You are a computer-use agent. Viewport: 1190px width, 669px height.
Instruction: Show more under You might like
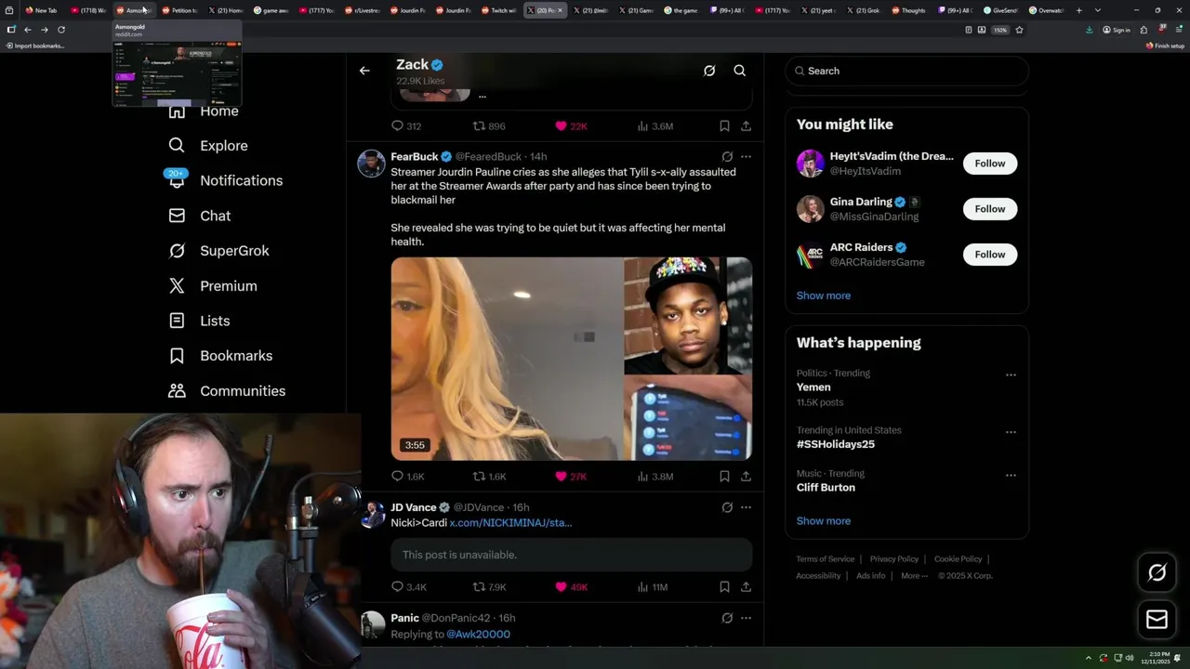(x=824, y=295)
